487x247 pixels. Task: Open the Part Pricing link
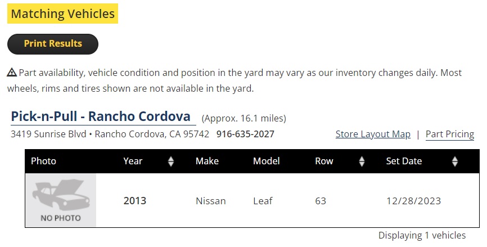449,134
